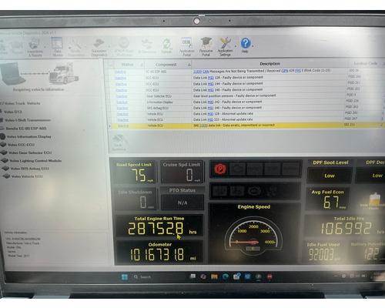
Task: Open Microsoft Store from the taskbar
Action: pyautogui.click(x=236, y=276)
